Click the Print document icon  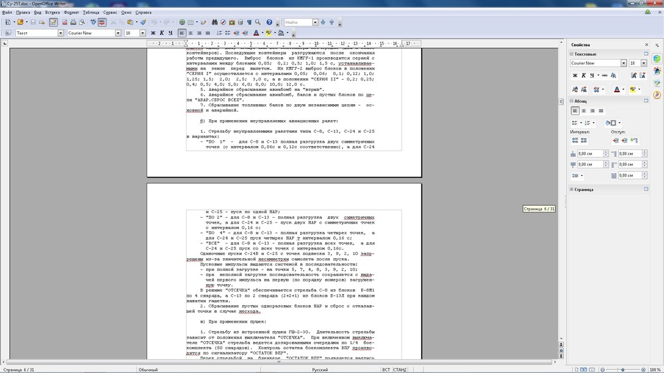pos(73,22)
